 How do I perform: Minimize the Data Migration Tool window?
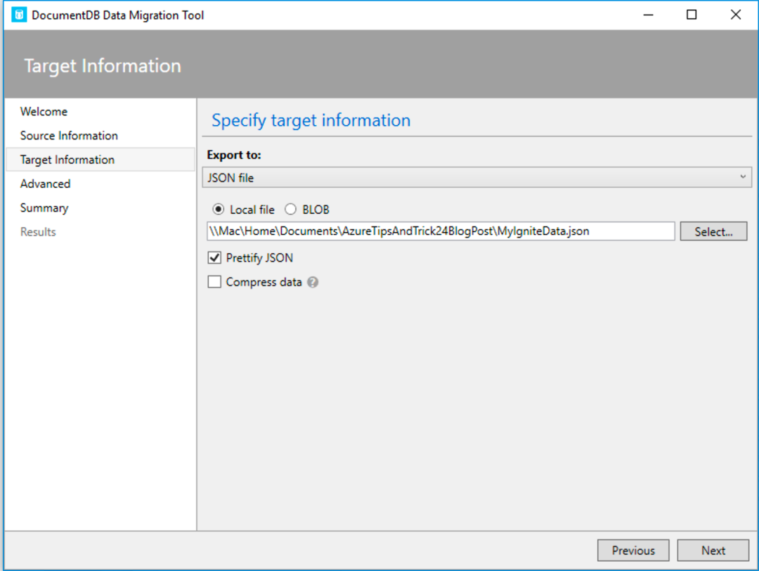tap(648, 15)
